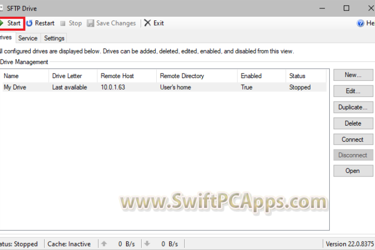
Task: Click the Delete button
Action: coord(353,123)
